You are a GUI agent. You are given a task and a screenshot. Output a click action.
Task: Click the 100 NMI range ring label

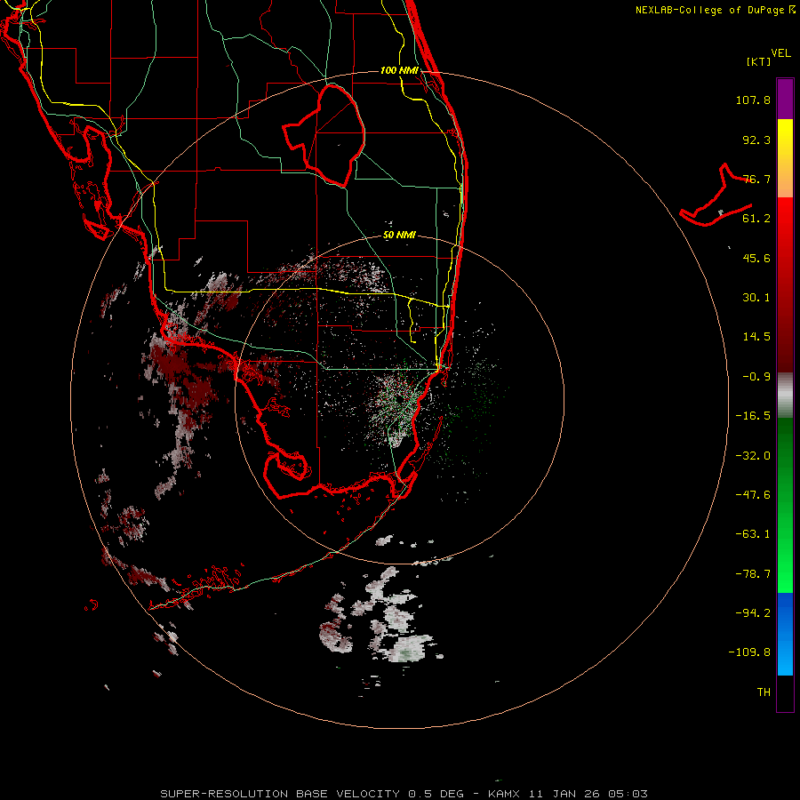(x=399, y=70)
